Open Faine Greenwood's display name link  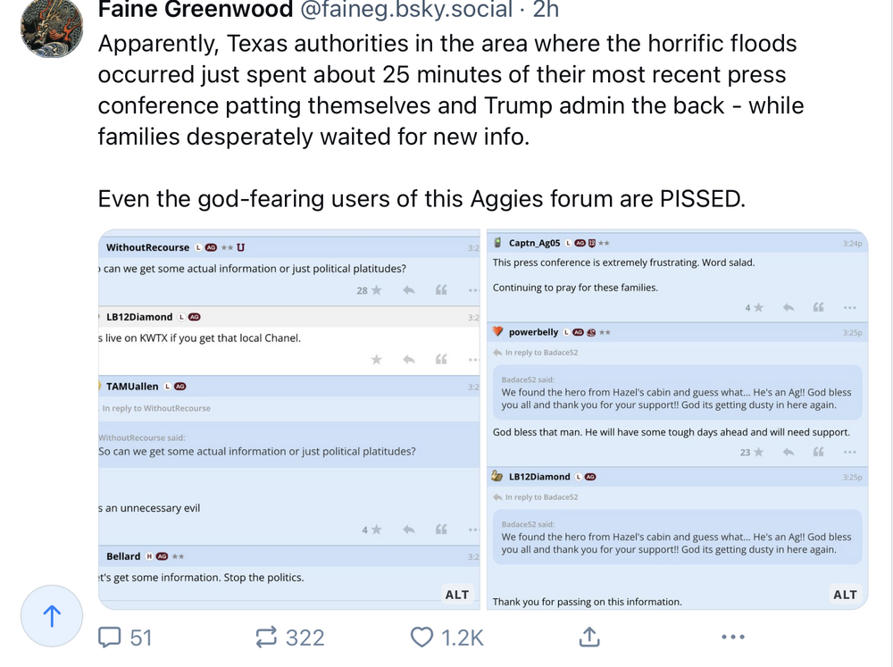pos(195,10)
